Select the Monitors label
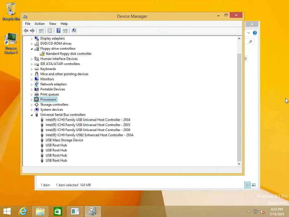This screenshot has width=289, height=217. click(x=47, y=79)
